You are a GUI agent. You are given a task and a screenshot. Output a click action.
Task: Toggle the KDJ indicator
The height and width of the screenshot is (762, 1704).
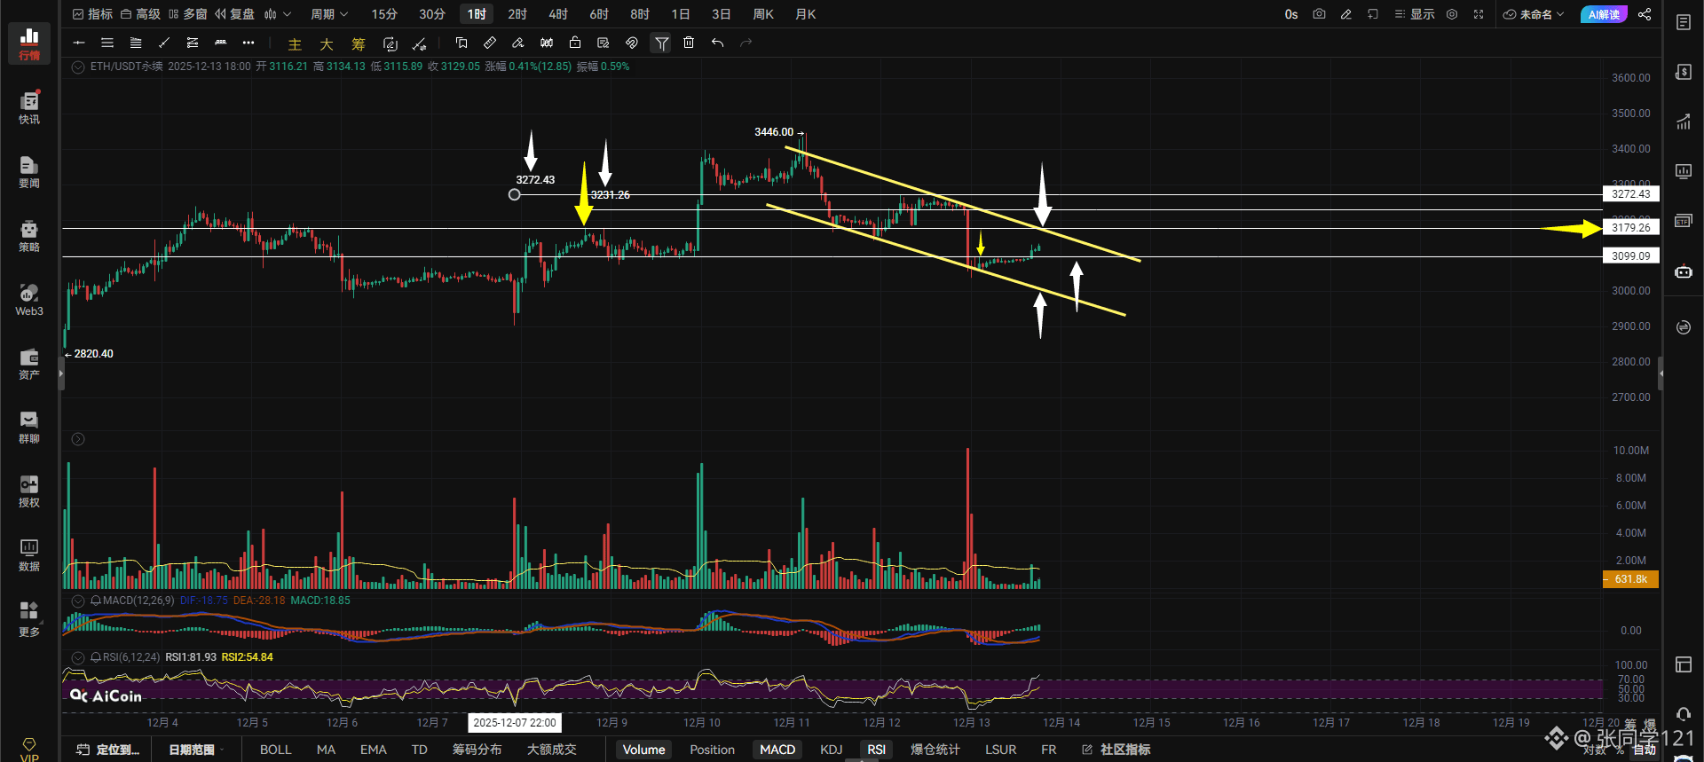[x=831, y=750]
